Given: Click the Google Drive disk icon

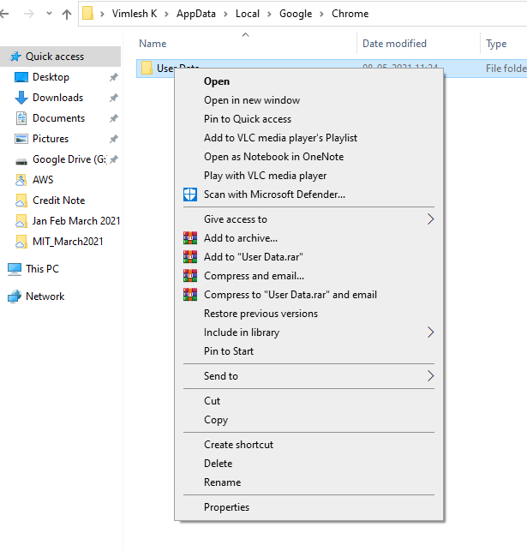Looking at the screenshot, I should 21,162.
